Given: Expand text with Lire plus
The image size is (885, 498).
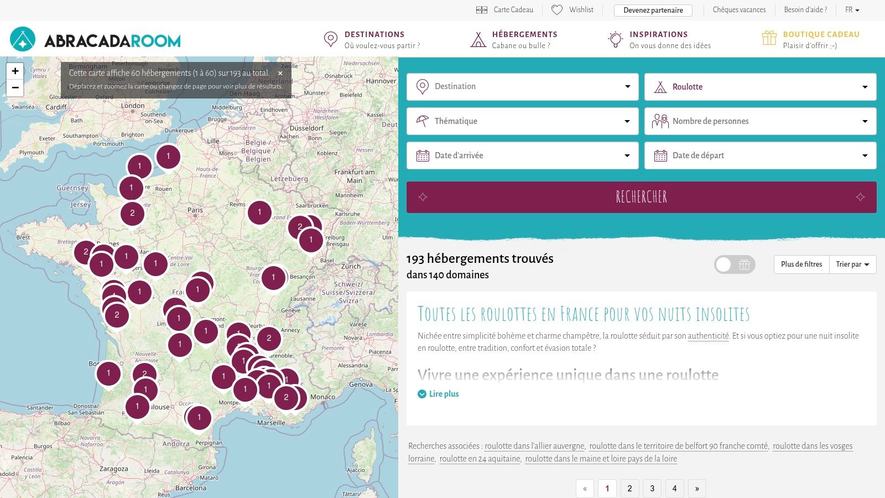Looking at the screenshot, I should coord(438,394).
